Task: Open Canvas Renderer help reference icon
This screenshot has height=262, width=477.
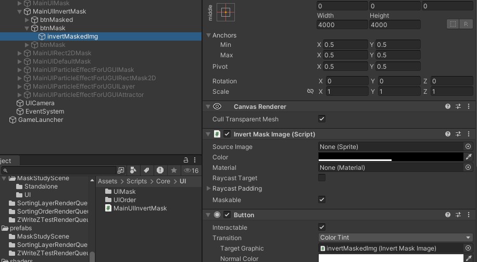Action: (x=448, y=106)
